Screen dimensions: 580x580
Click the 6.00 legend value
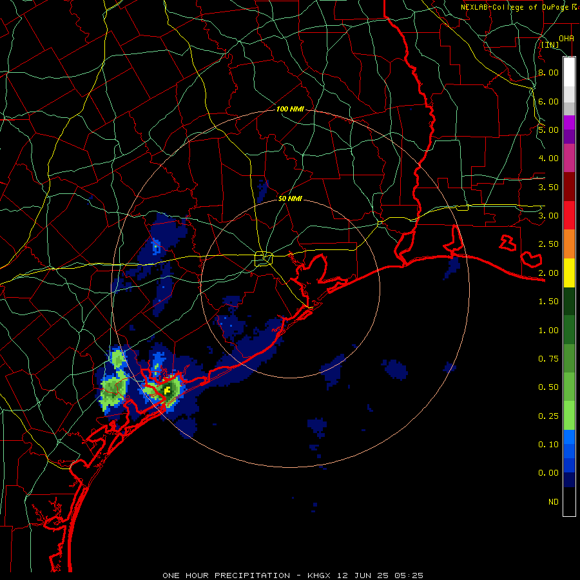(x=548, y=101)
